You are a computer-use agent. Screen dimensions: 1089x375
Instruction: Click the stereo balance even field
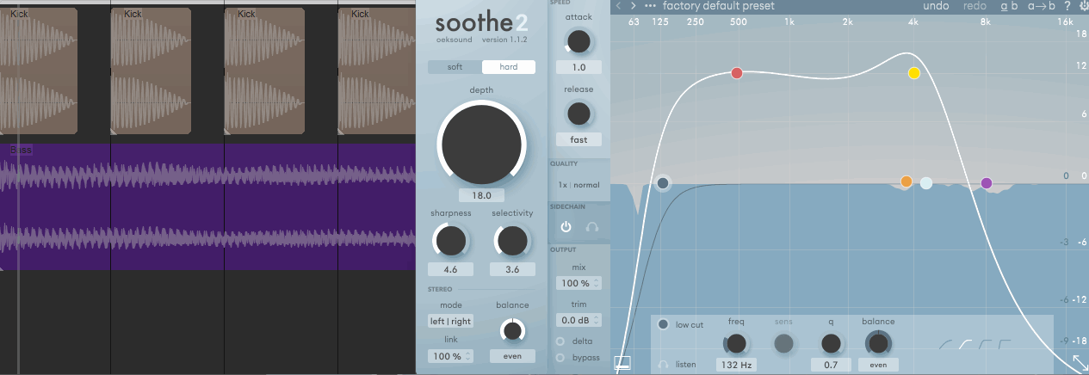tap(512, 356)
